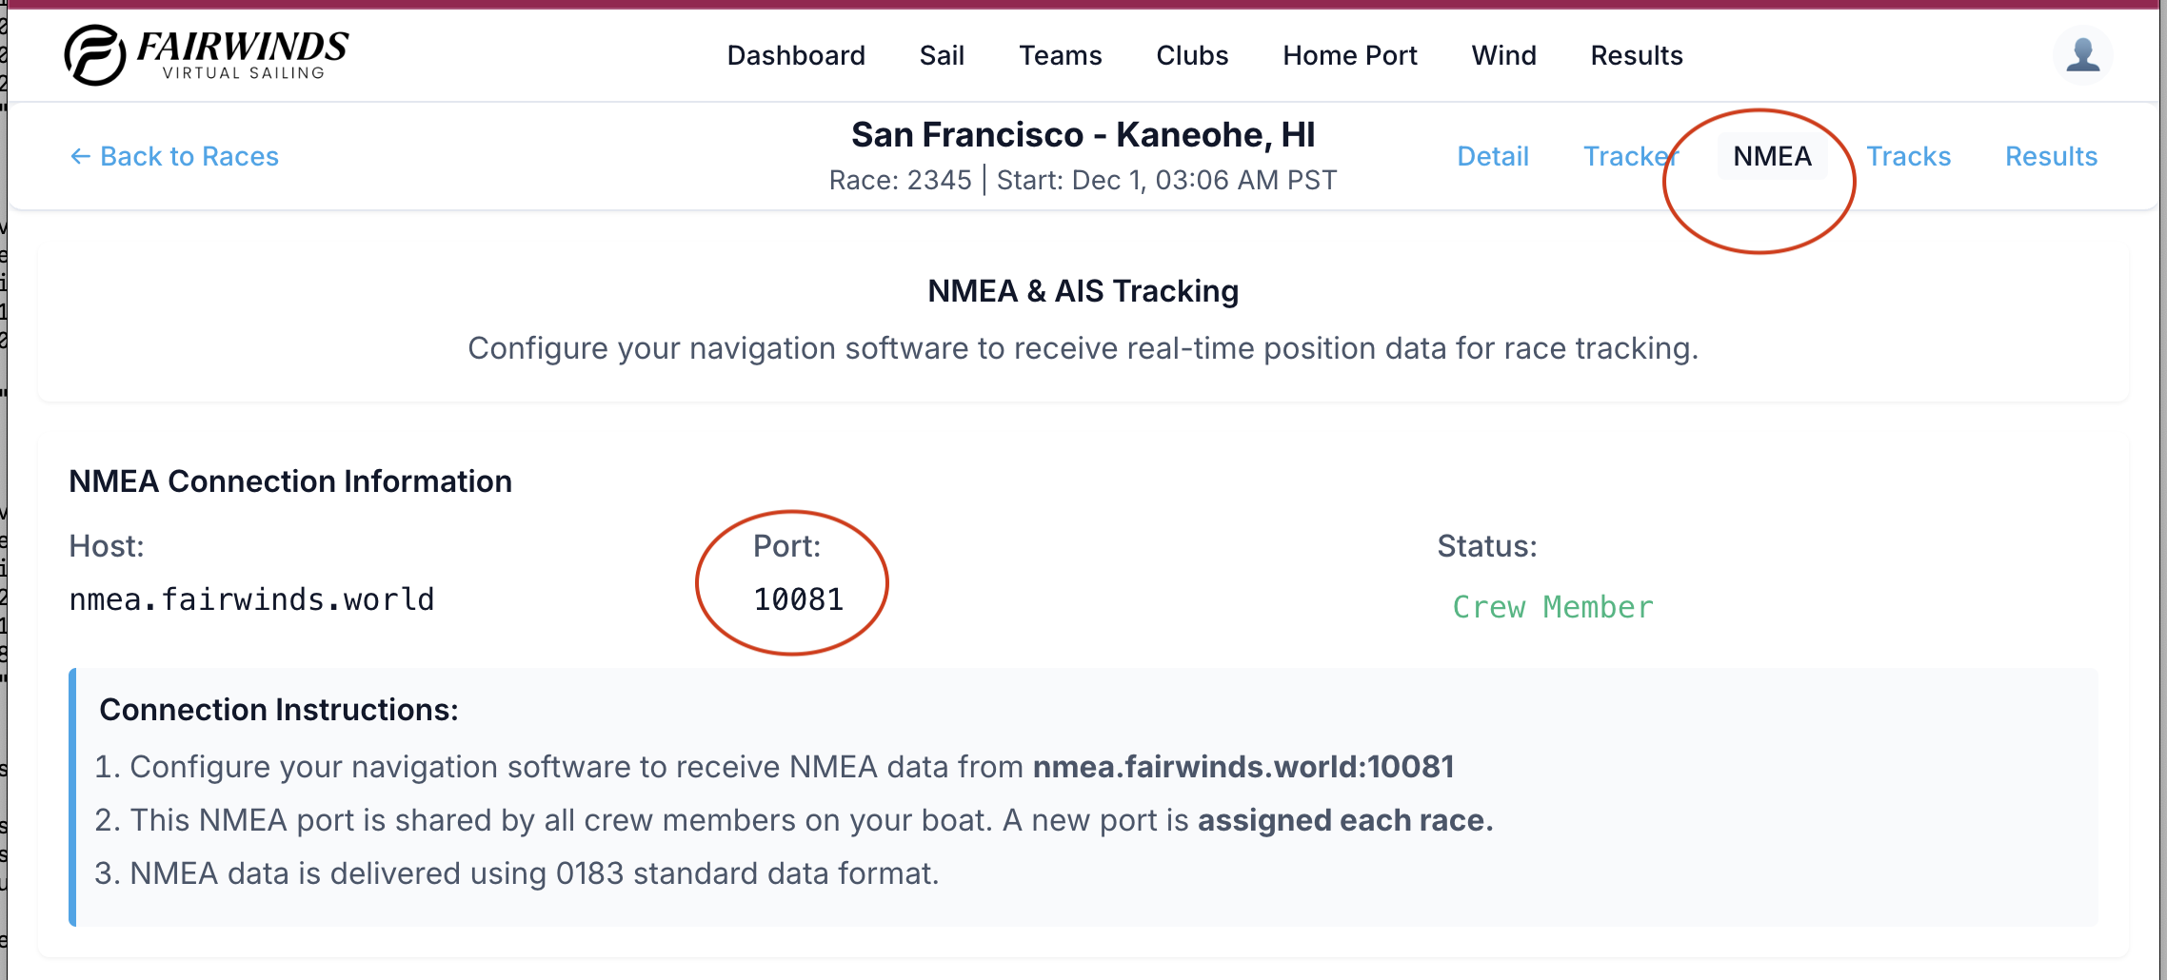This screenshot has height=980, width=2167.
Task: Open the Dashboard page
Action: [796, 55]
